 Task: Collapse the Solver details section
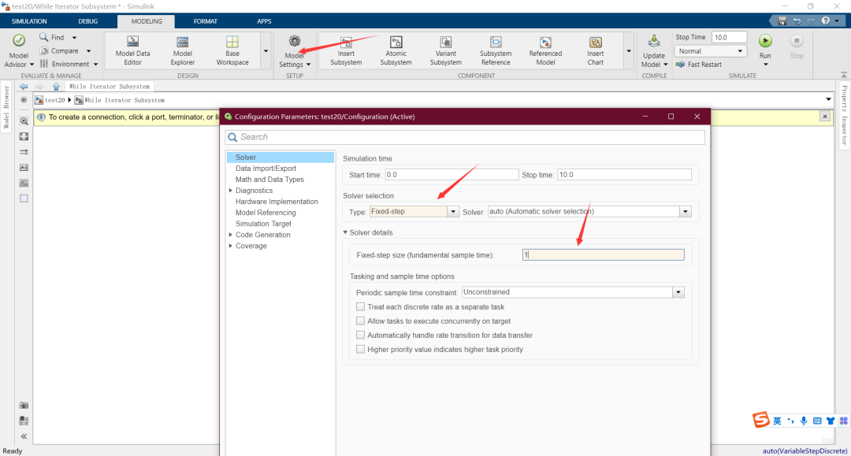(345, 232)
